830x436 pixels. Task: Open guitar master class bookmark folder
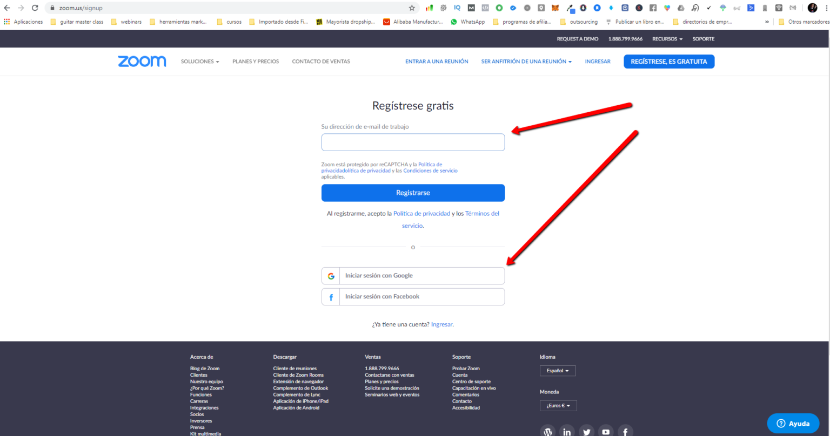77,22
